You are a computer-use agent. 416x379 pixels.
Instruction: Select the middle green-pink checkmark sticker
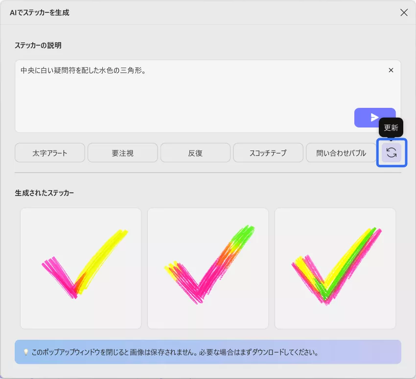[x=208, y=268]
